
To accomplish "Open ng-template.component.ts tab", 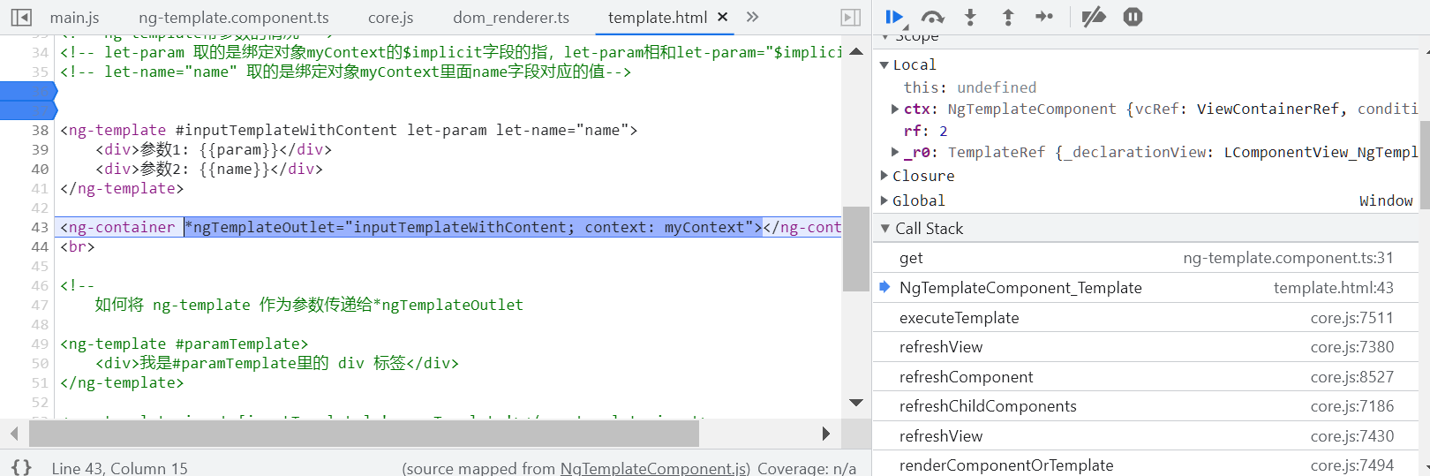I will [x=234, y=18].
